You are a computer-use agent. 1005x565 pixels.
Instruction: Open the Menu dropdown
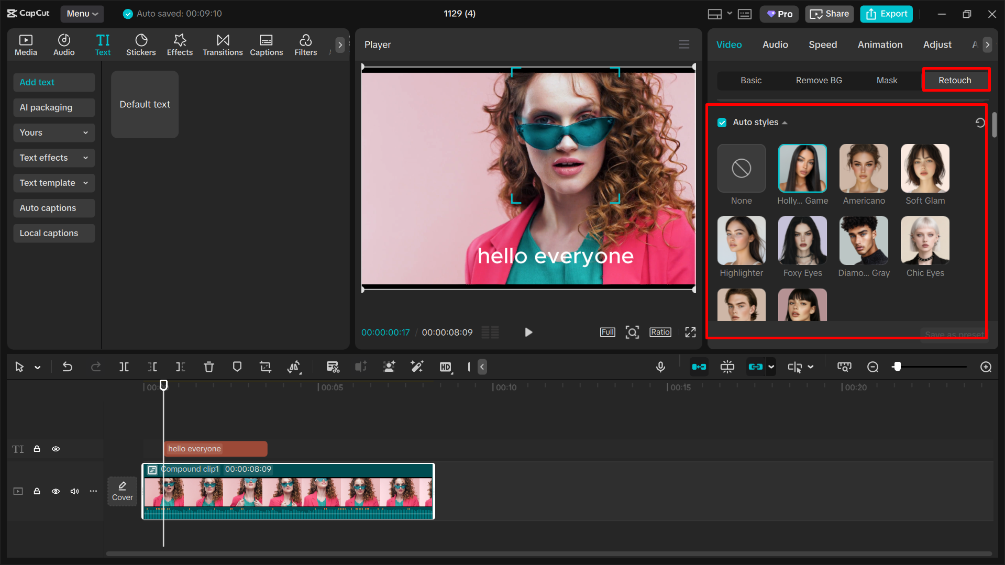82,14
